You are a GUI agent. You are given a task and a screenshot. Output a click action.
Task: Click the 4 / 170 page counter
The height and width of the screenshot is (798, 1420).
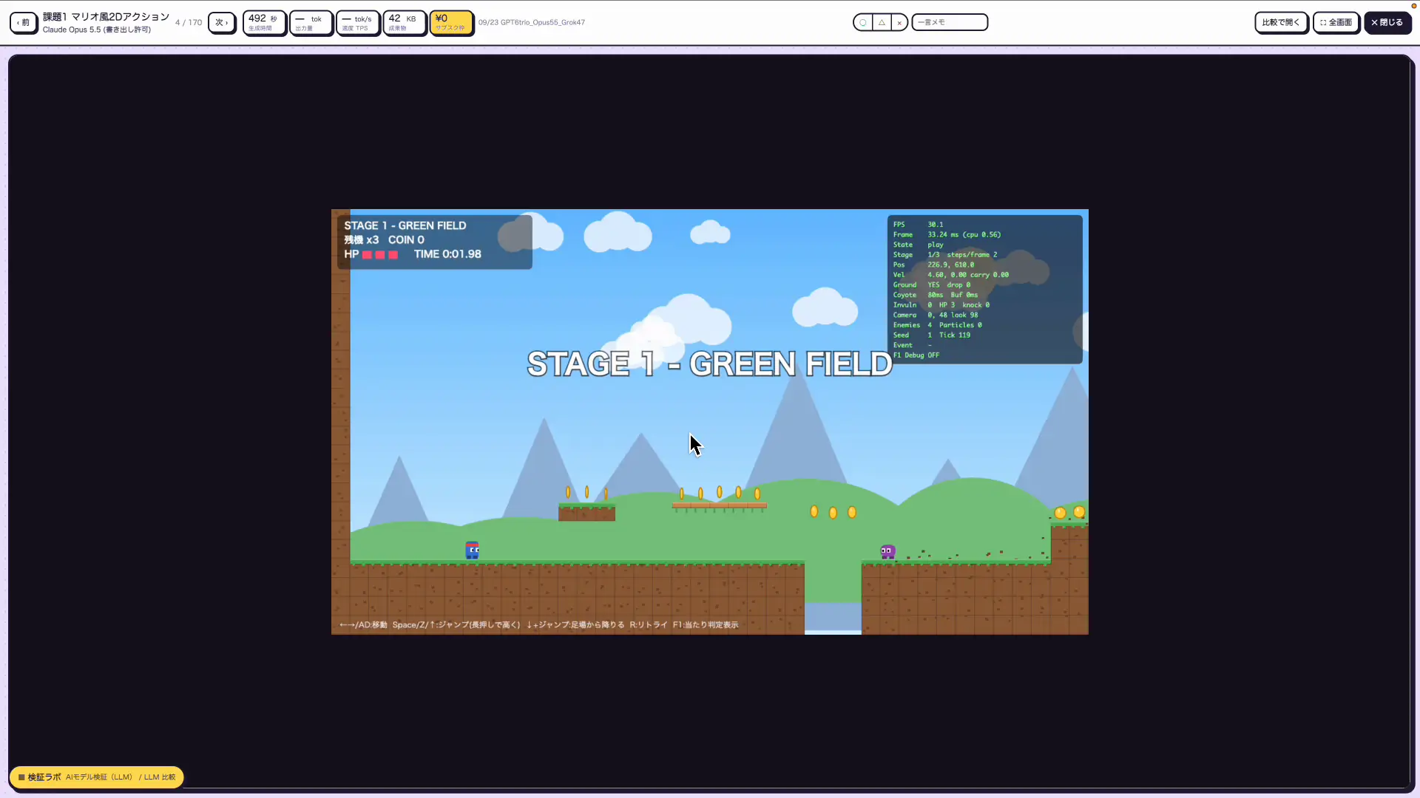point(189,23)
